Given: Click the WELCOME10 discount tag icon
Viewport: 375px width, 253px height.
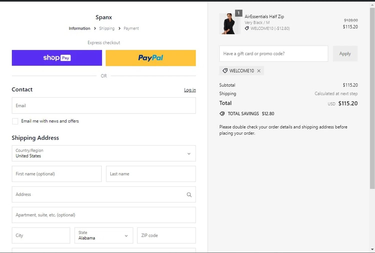Looking at the screenshot, I should click(225, 71).
